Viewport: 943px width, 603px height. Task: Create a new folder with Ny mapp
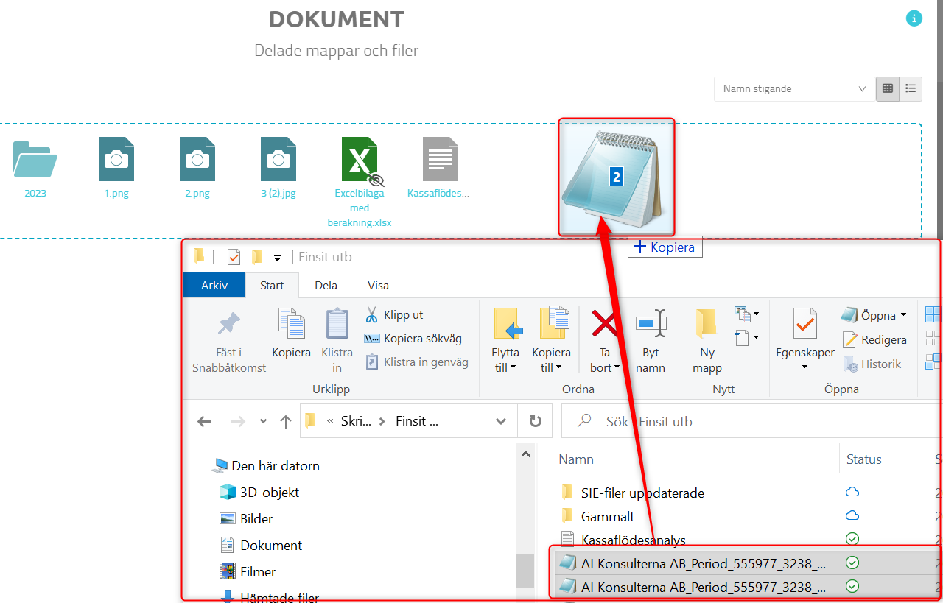tap(707, 342)
